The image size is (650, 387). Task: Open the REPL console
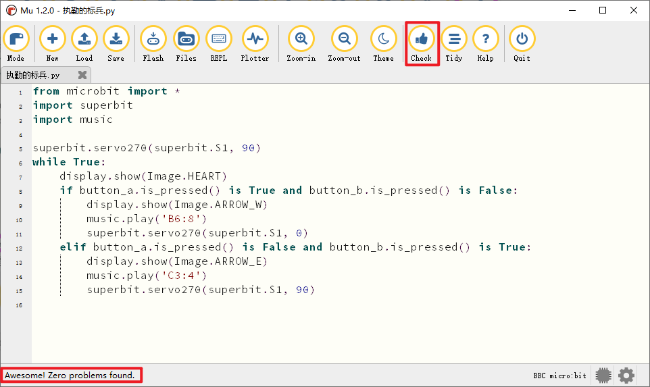pyautogui.click(x=218, y=43)
